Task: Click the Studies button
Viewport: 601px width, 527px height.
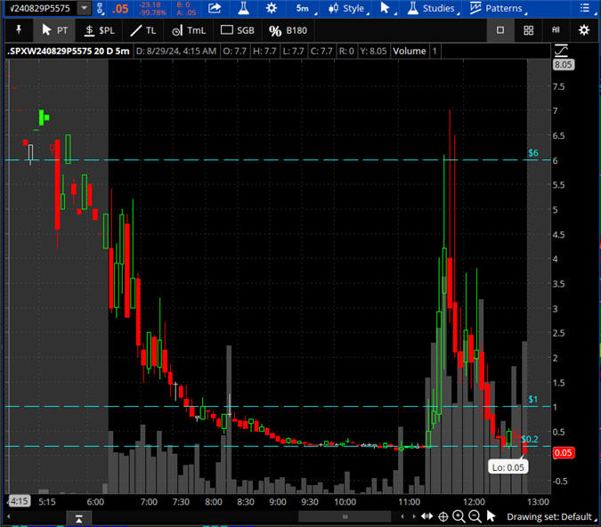Action: coord(430,8)
